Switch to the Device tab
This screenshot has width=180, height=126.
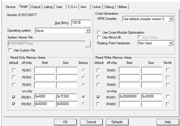coord(11,7)
